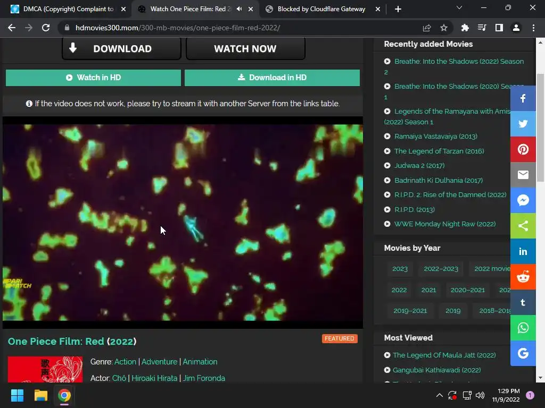Open the Adventure genre link
This screenshot has width=545, height=408.
pyautogui.click(x=159, y=361)
